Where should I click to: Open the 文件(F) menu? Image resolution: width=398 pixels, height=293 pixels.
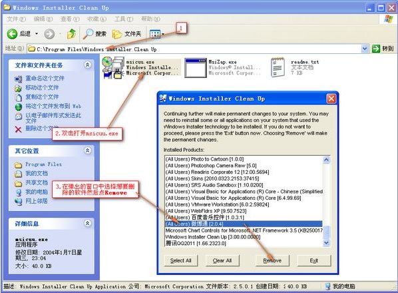pyautogui.click(x=16, y=19)
